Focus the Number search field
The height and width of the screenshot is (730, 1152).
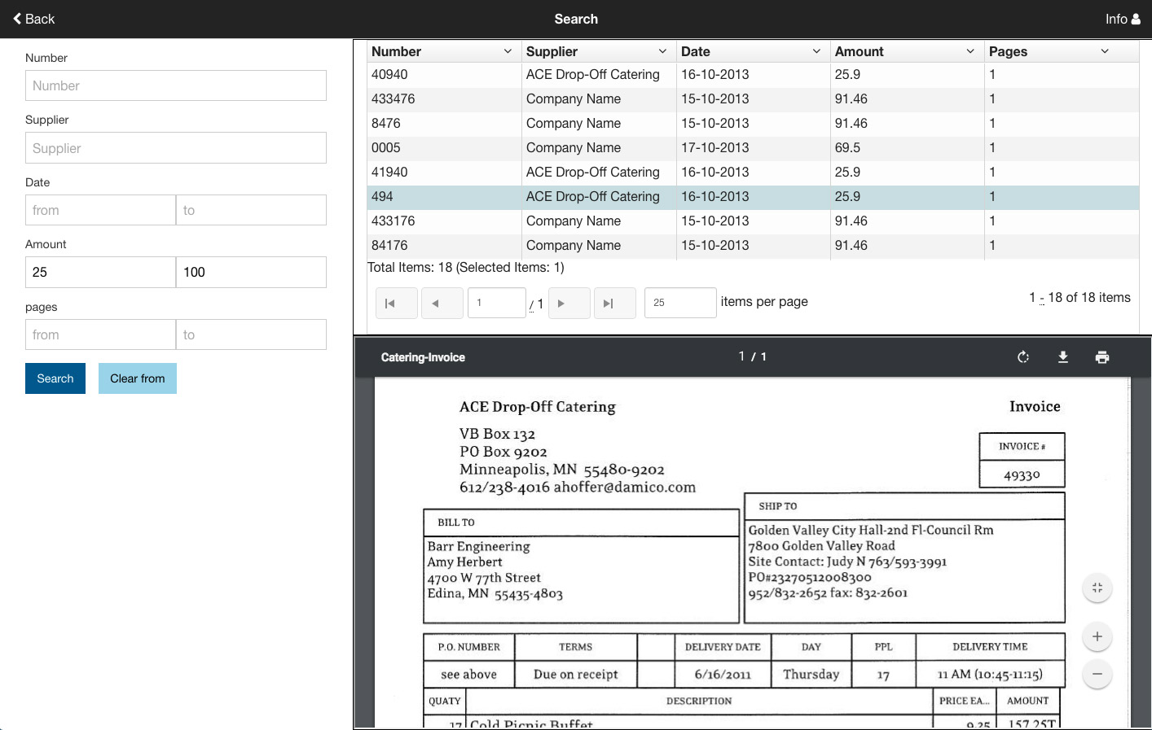pos(176,85)
